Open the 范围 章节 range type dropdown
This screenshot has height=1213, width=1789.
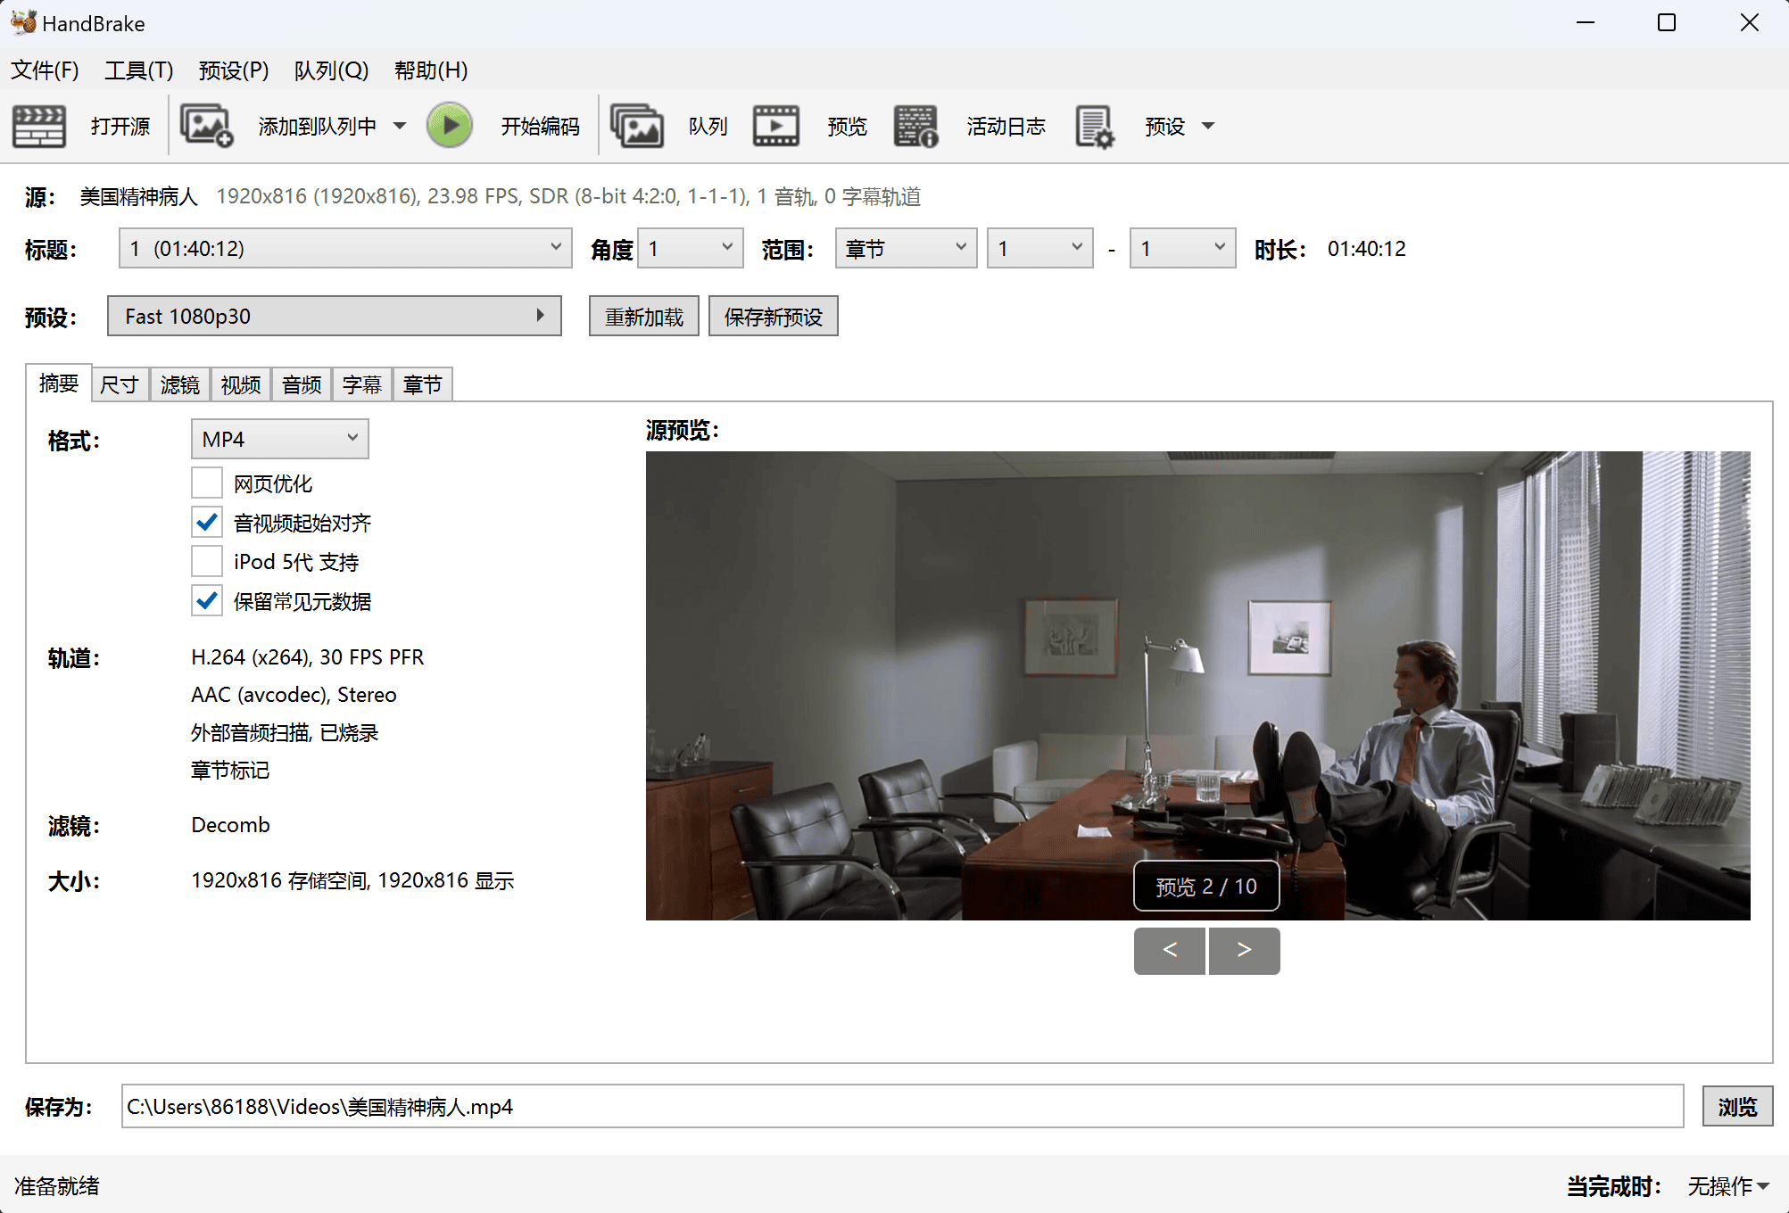(x=906, y=248)
